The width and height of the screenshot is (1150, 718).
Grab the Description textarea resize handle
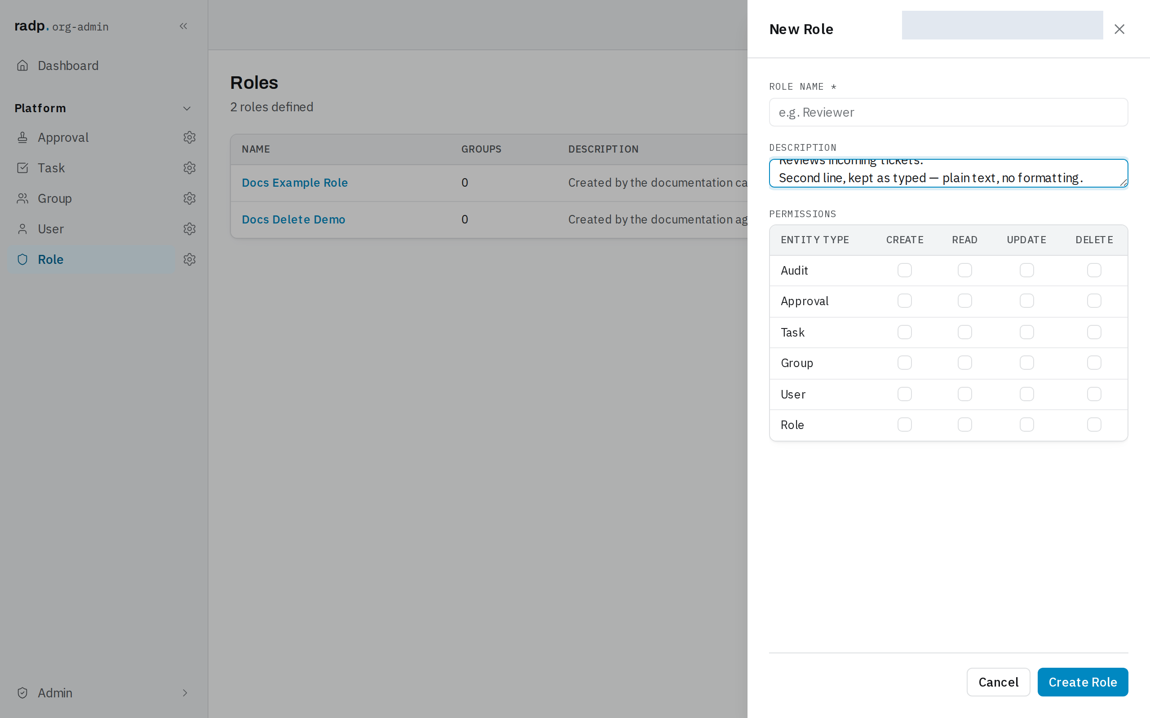point(1123,183)
